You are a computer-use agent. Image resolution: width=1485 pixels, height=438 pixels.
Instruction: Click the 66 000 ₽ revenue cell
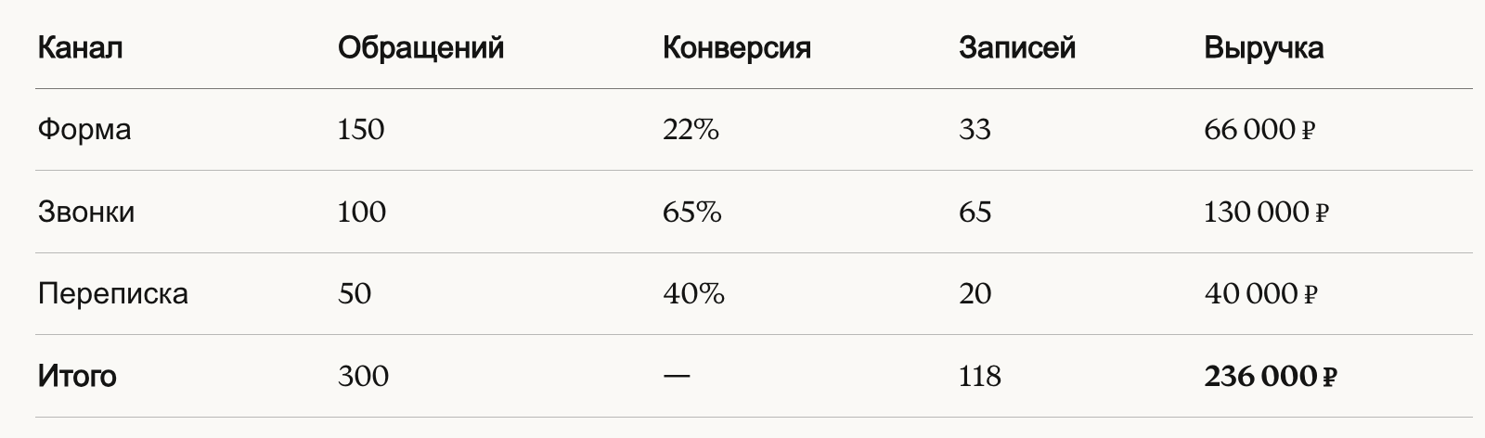pyautogui.click(x=1259, y=129)
